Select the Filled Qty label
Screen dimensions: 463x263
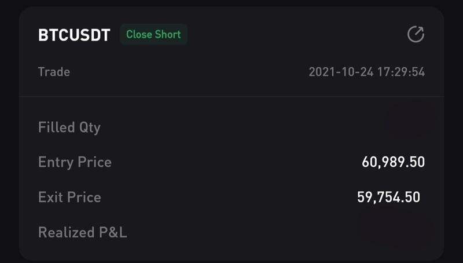pyautogui.click(x=69, y=127)
